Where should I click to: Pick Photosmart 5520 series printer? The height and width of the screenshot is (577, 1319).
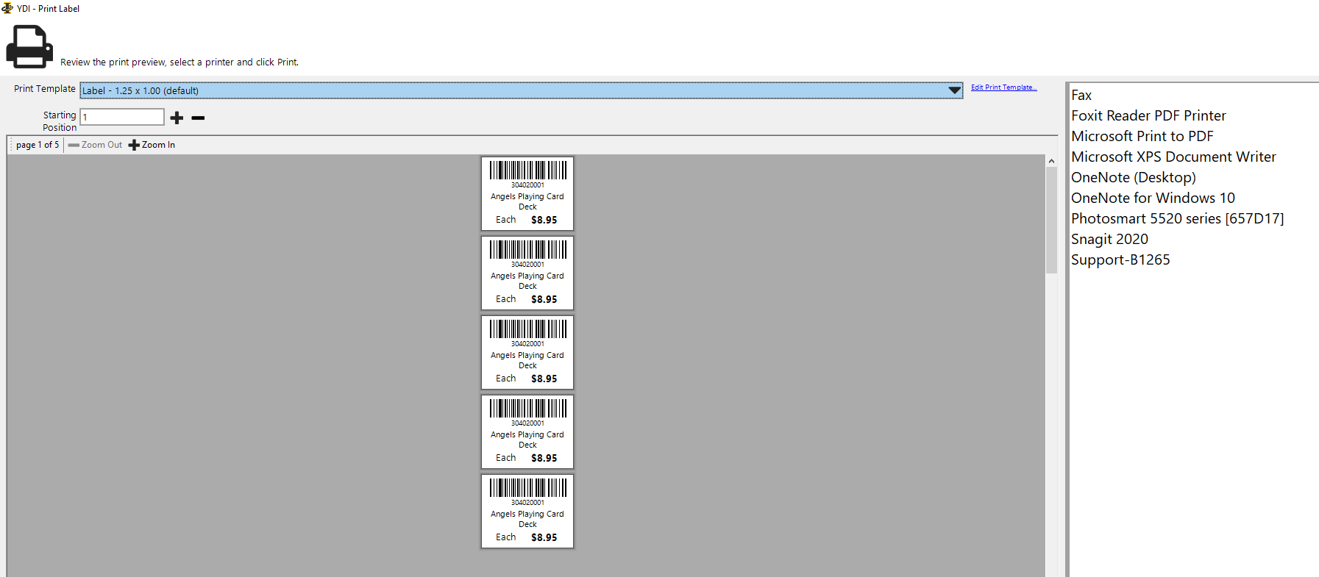tap(1177, 219)
